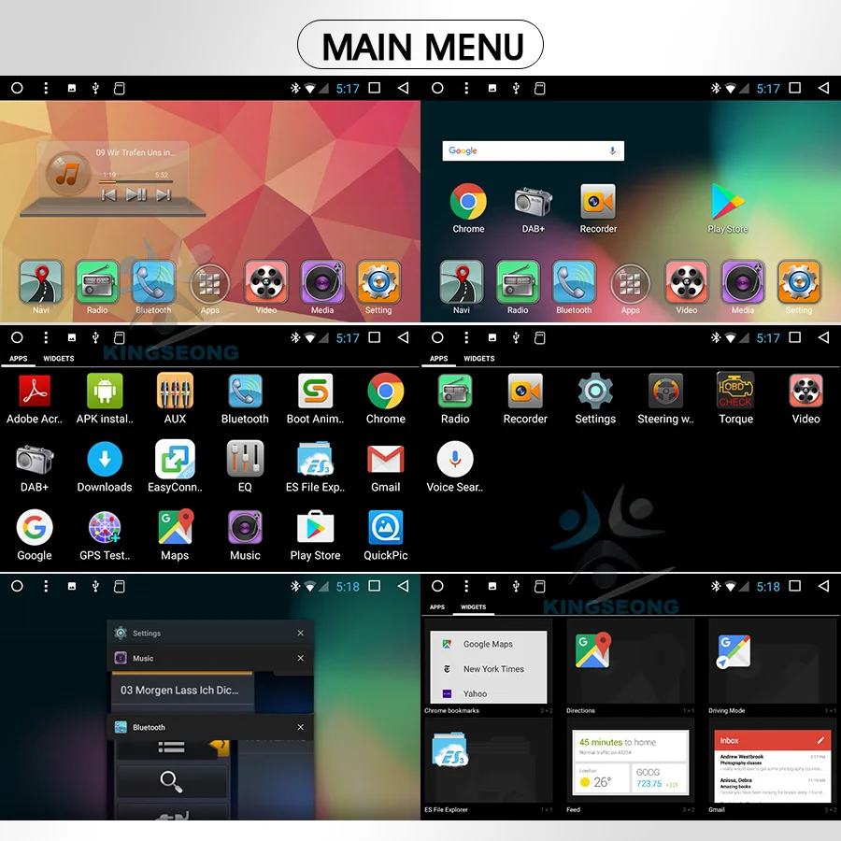
Task: Dismiss the Bluetooth card in recent apps
Action: click(300, 727)
